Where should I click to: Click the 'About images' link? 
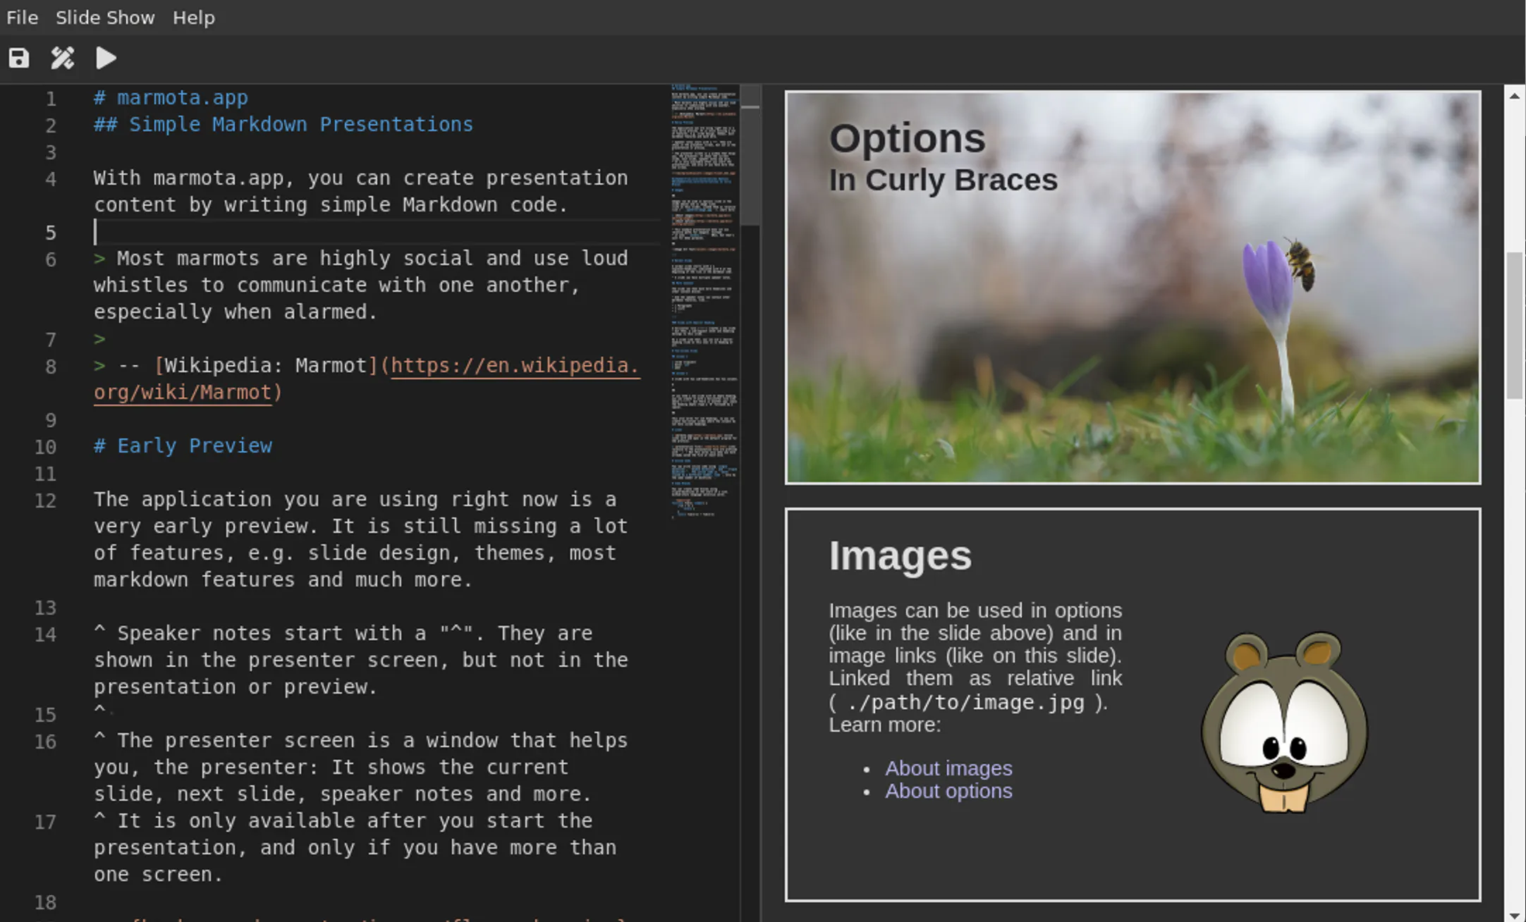[948, 768]
